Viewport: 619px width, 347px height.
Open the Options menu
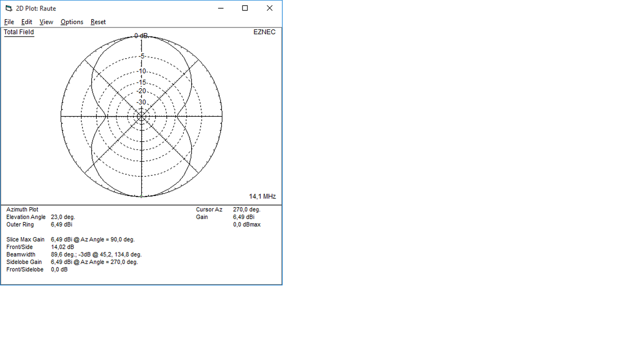coord(72,22)
